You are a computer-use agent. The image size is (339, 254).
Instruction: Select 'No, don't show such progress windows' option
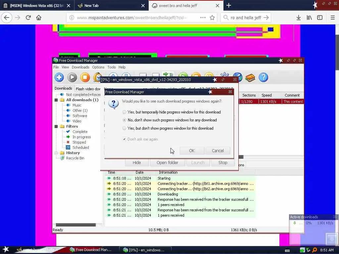pyautogui.click(x=124, y=120)
